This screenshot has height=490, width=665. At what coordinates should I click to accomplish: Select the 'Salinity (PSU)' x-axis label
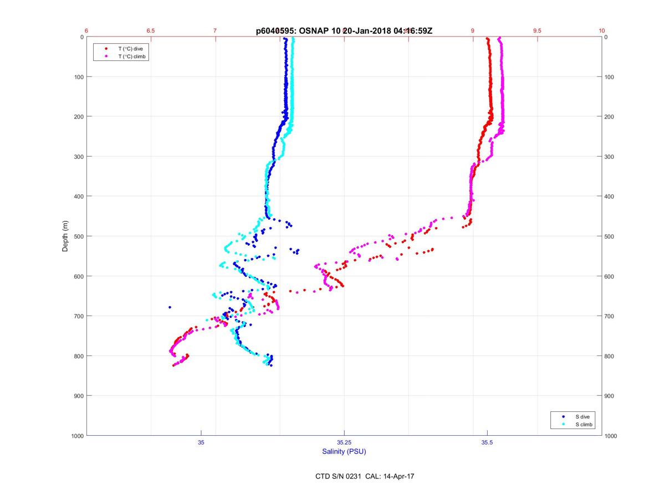click(344, 452)
